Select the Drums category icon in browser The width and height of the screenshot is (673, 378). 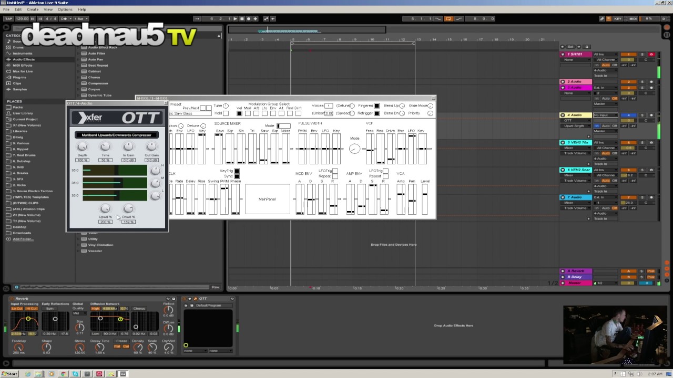pyautogui.click(x=8, y=47)
